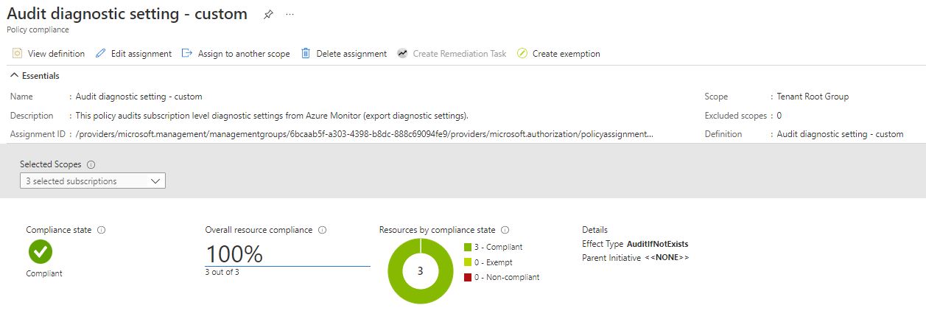Click the Assign to another scope icon

tap(187, 54)
